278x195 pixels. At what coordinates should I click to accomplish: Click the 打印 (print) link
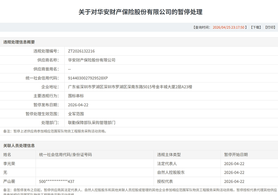tap(269, 27)
